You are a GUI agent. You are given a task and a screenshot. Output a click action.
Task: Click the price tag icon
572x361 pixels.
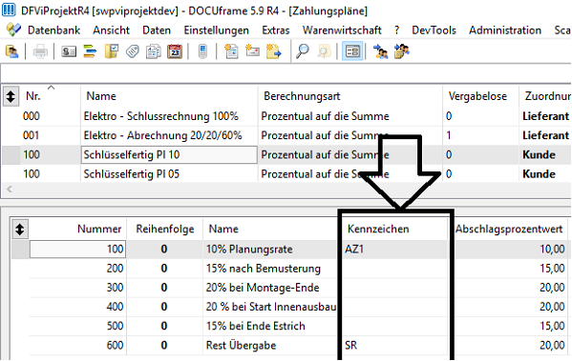click(133, 51)
